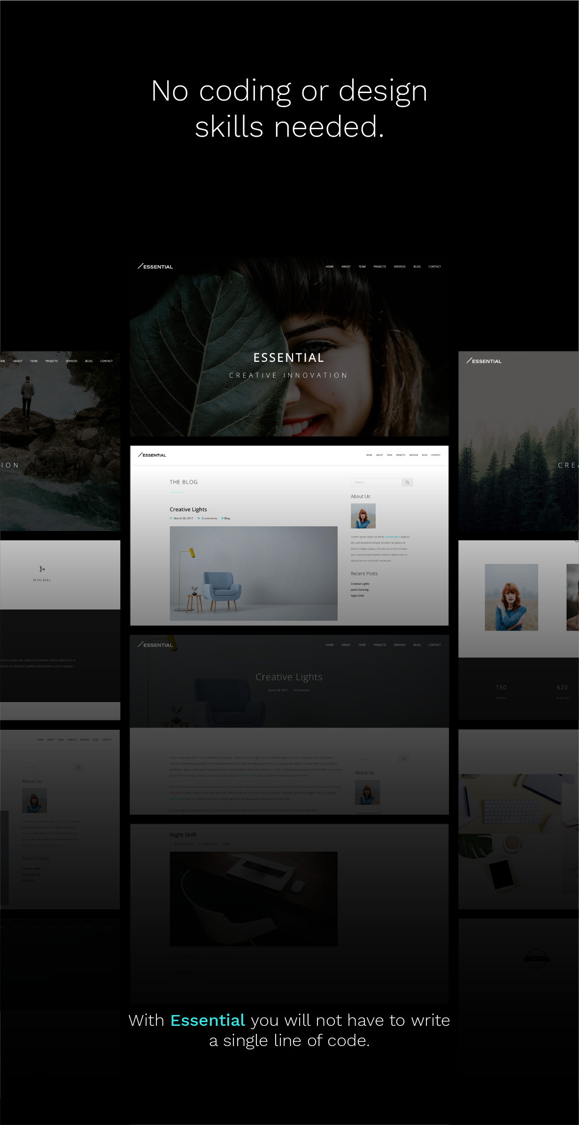Click the calendar icon beside March 28, 2017

[x=171, y=518]
